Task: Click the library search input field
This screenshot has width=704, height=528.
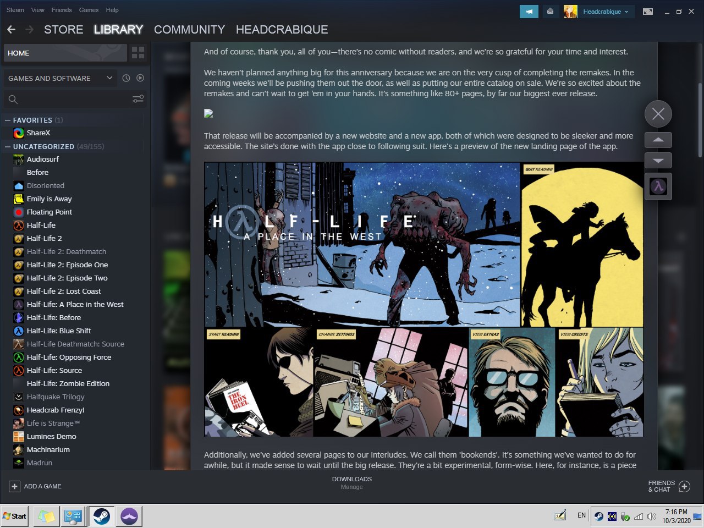Action: coord(75,99)
